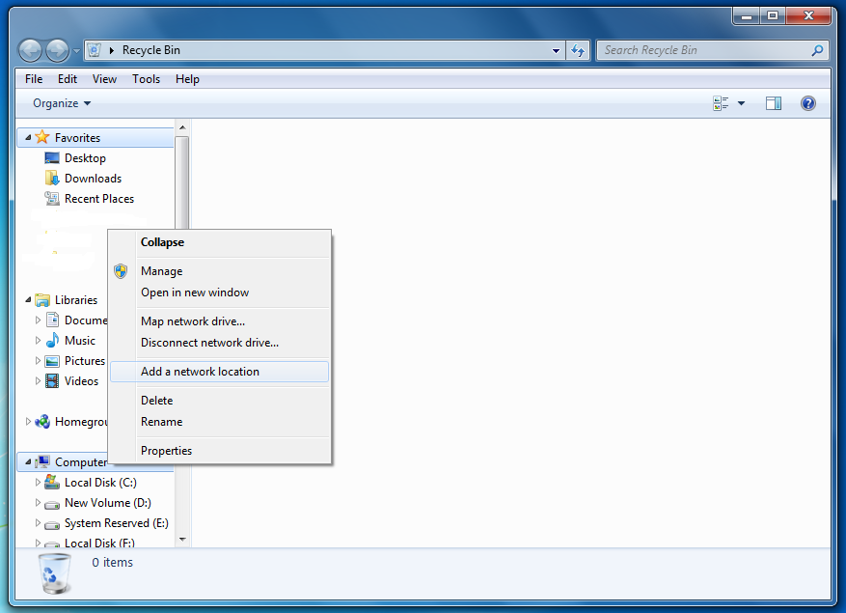Image resolution: width=846 pixels, height=613 pixels.
Task: Select Downloads in Favorites
Action: coord(93,179)
